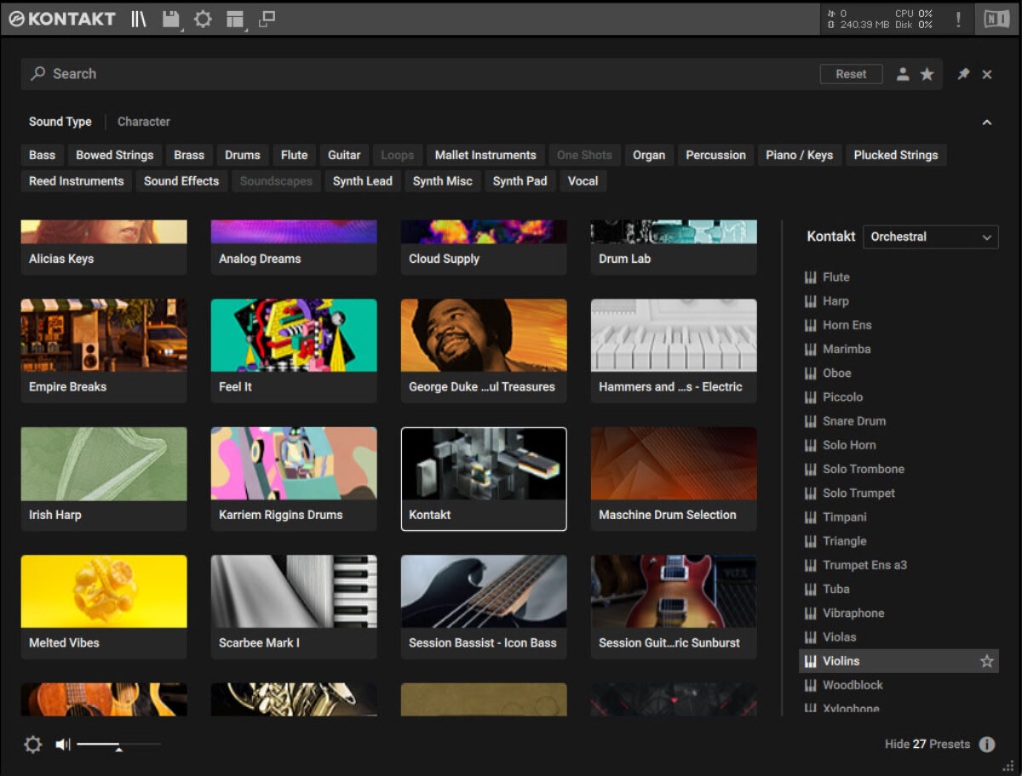The width and height of the screenshot is (1022, 776).
Task: Select Hammers and Electric library tile
Action: pos(674,351)
